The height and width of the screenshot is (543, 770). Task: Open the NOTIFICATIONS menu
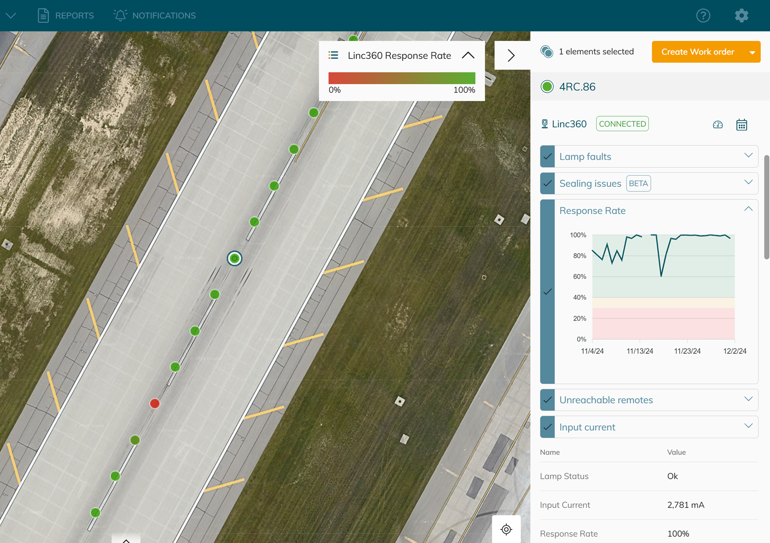click(x=155, y=15)
